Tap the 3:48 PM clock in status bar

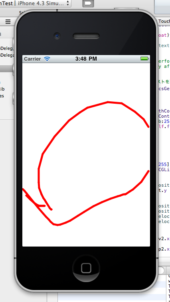pos(86,59)
